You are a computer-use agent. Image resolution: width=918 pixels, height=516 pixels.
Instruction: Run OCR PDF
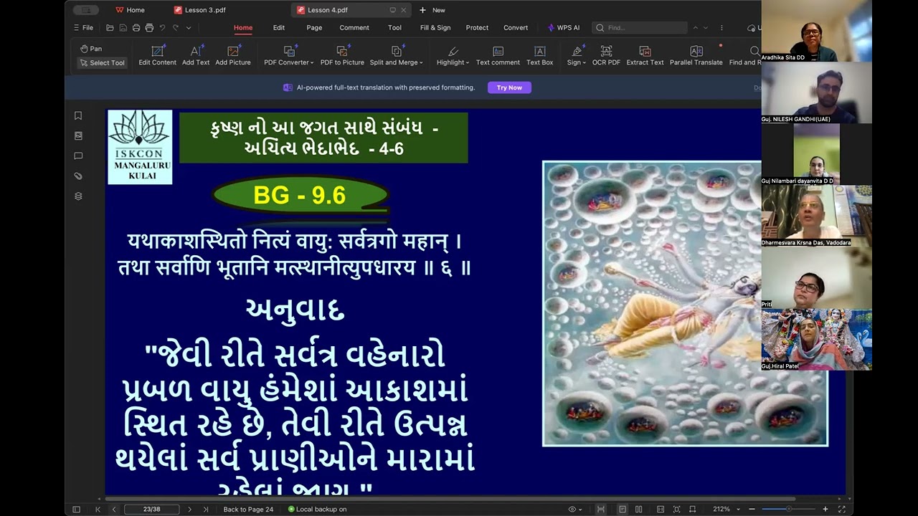point(606,56)
